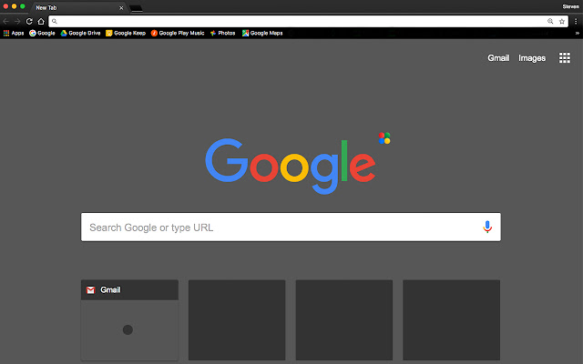Open the Google apps grid

point(565,57)
